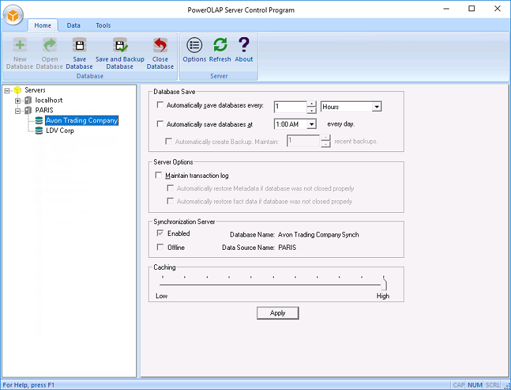Toggle automatically restore fact data checkbox

pyautogui.click(x=170, y=201)
